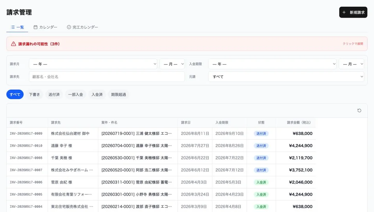Image resolution: width=374 pixels, height=212 pixels.
Task: Click the 入金済 badge in the INV-20260917-0006 row
Action: point(261,182)
